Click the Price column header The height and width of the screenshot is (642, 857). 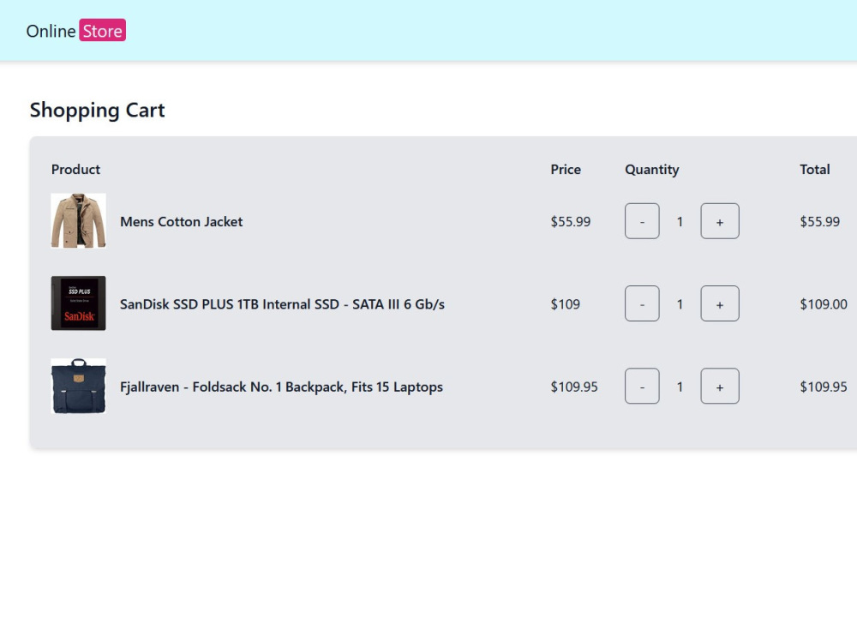pyautogui.click(x=566, y=170)
